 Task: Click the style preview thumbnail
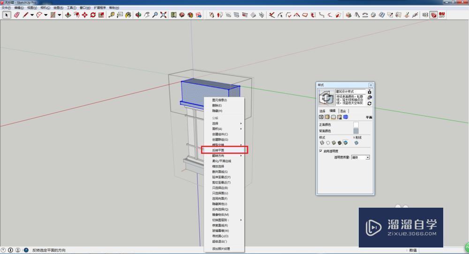click(x=326, y=97)
